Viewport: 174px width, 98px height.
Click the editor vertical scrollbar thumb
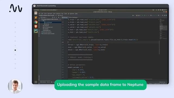(159, 47)
